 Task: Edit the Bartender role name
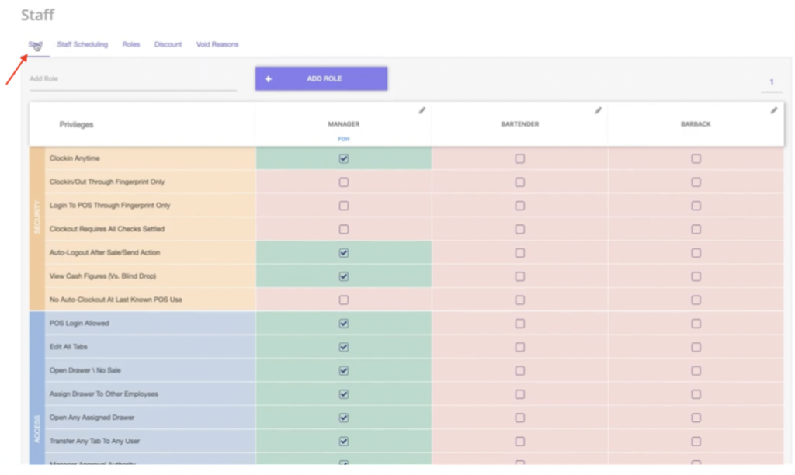tap(598, 111)
